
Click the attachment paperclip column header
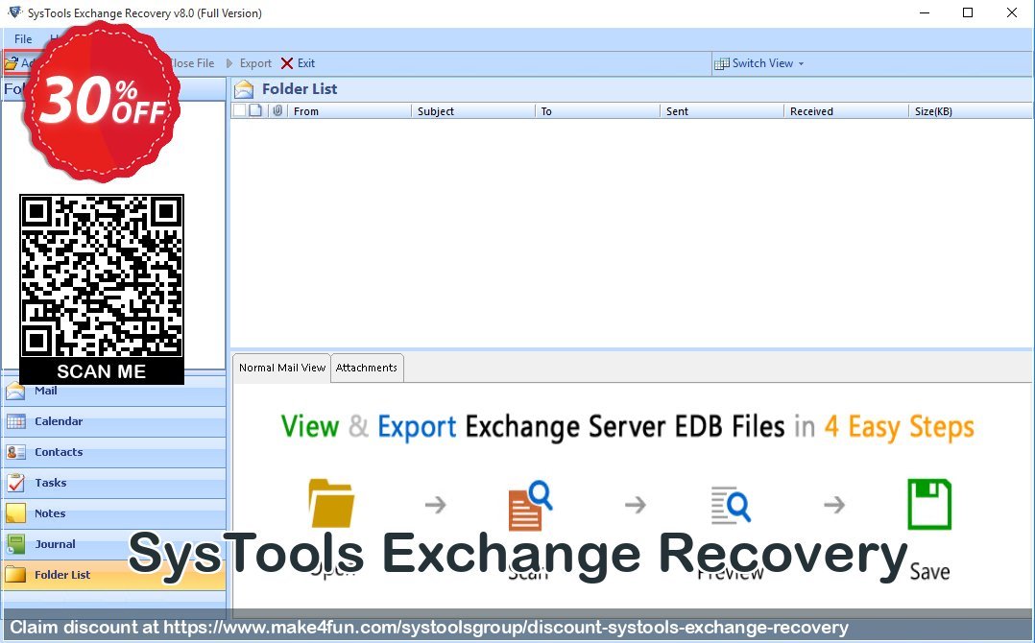click(277, 111)
